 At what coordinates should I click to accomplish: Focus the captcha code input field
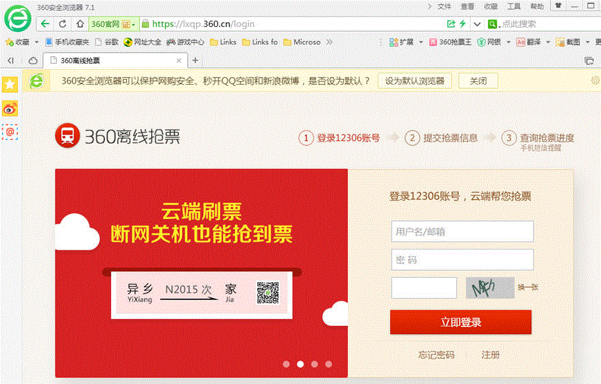[x=424, y=288]
